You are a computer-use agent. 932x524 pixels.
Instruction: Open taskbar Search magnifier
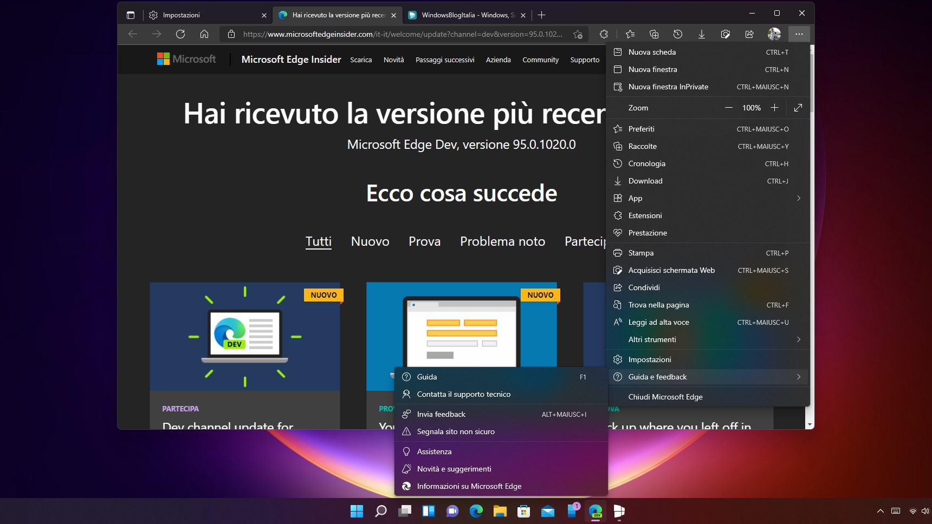[381, 511]
